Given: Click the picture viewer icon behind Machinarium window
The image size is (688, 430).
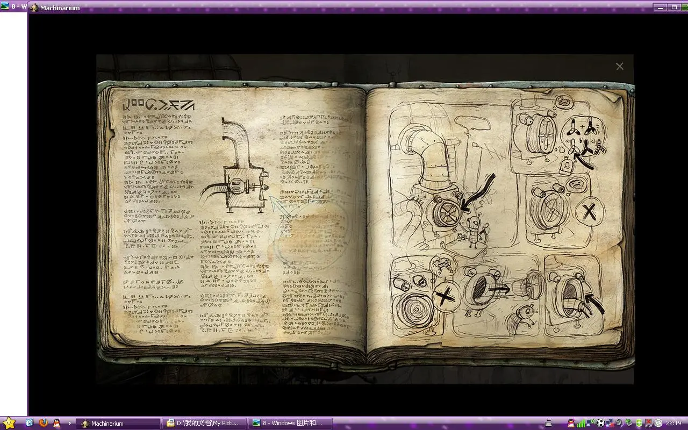Looking at the screenshot, I should click(5, 6).
